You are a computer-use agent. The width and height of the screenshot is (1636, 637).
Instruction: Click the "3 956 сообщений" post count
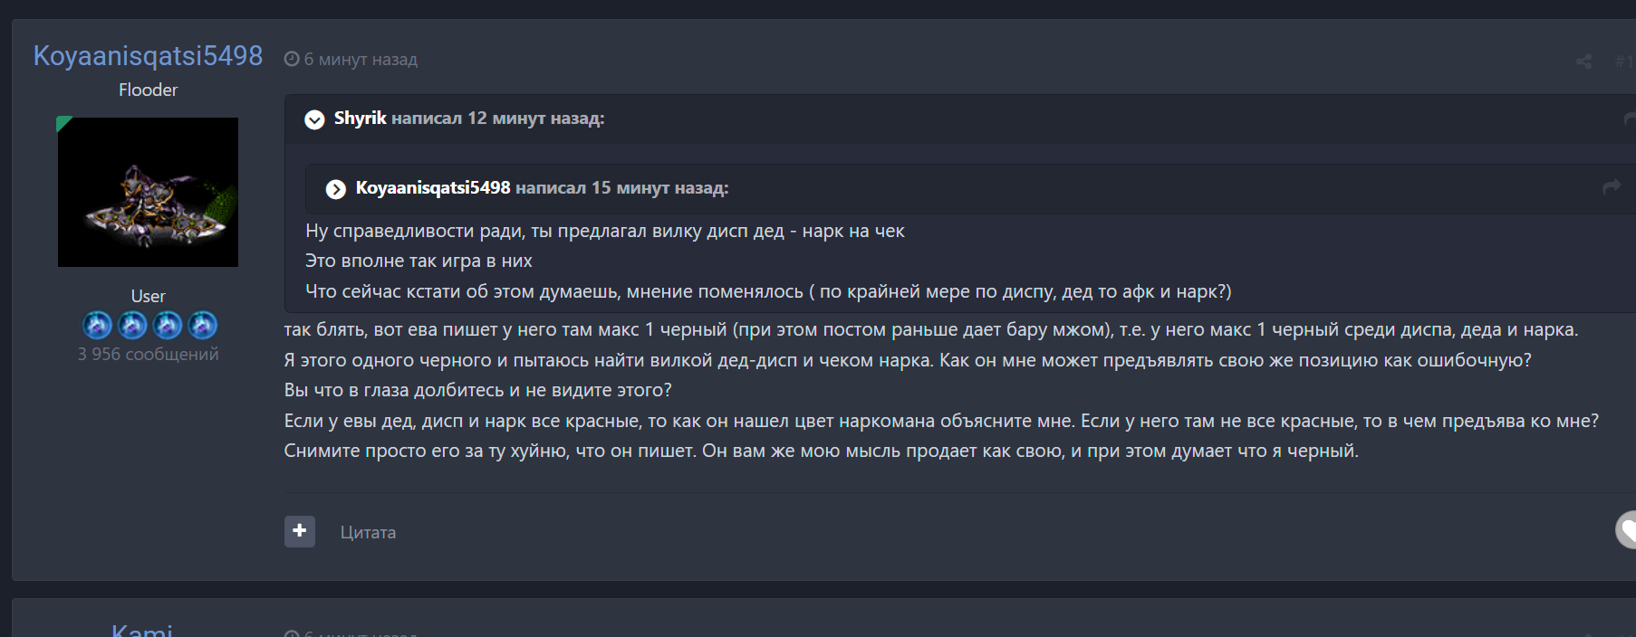point(148,355)
